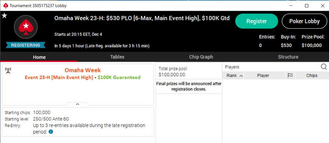
Task: Go to the Home tab
Action: (39, 57)
